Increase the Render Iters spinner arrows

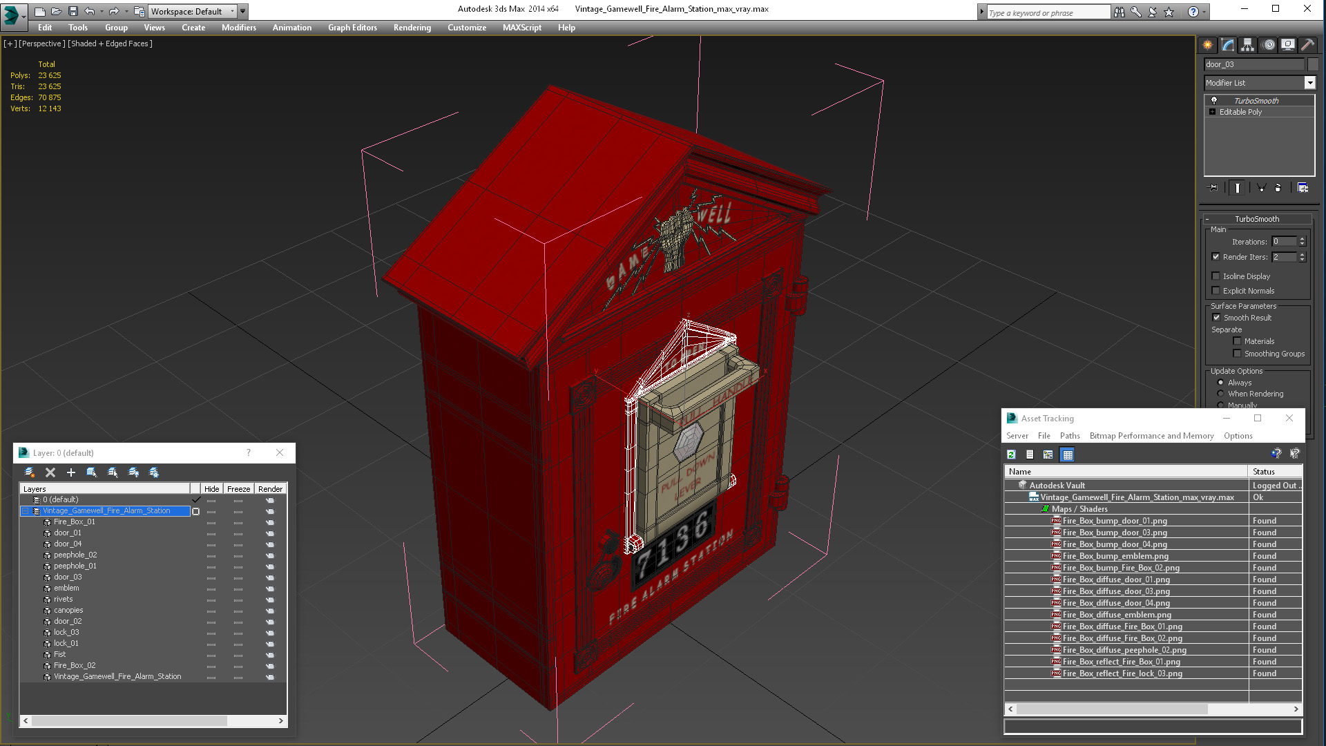tap(1302, 254)
